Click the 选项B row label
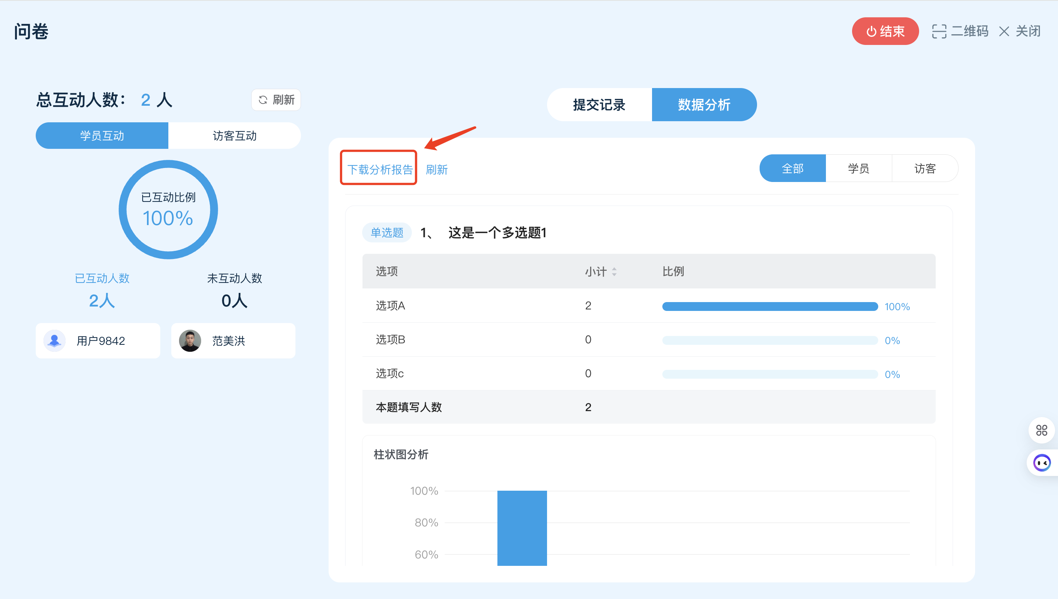The width and height of the screenshot is (1058, 599). 390,339
